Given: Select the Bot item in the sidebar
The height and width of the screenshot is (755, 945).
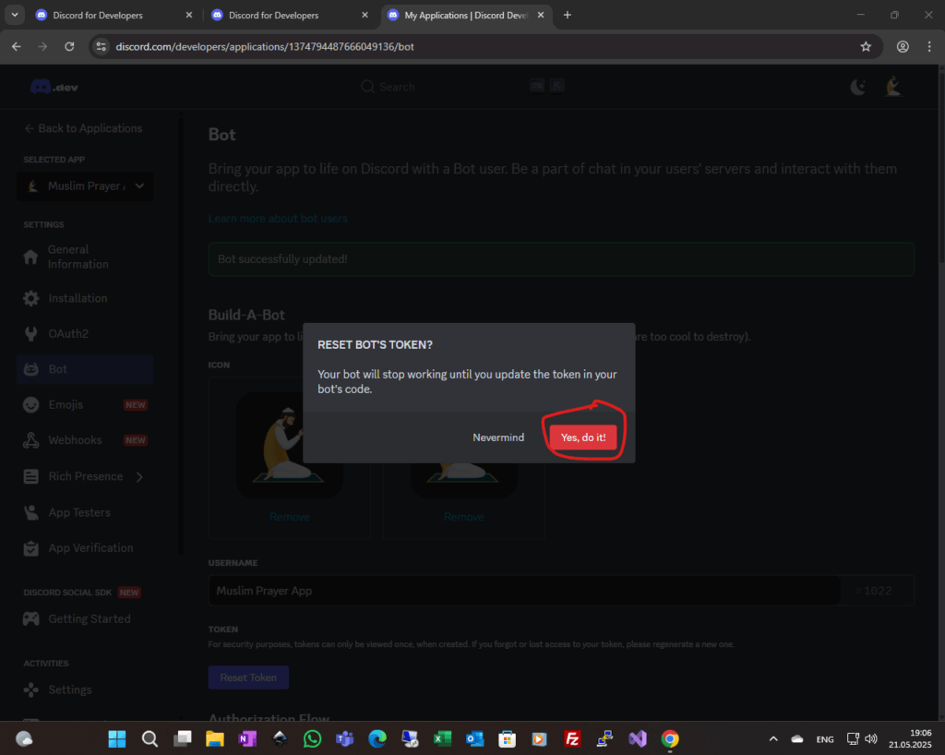Looking at the screenshot, I should tap(85, 369).
